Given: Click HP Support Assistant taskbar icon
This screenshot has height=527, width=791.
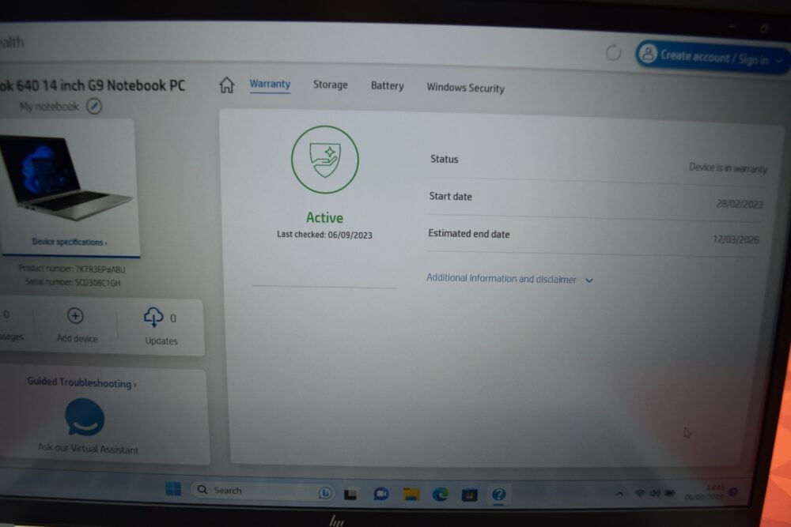Looking at the screenshot, I should point(498,495).
